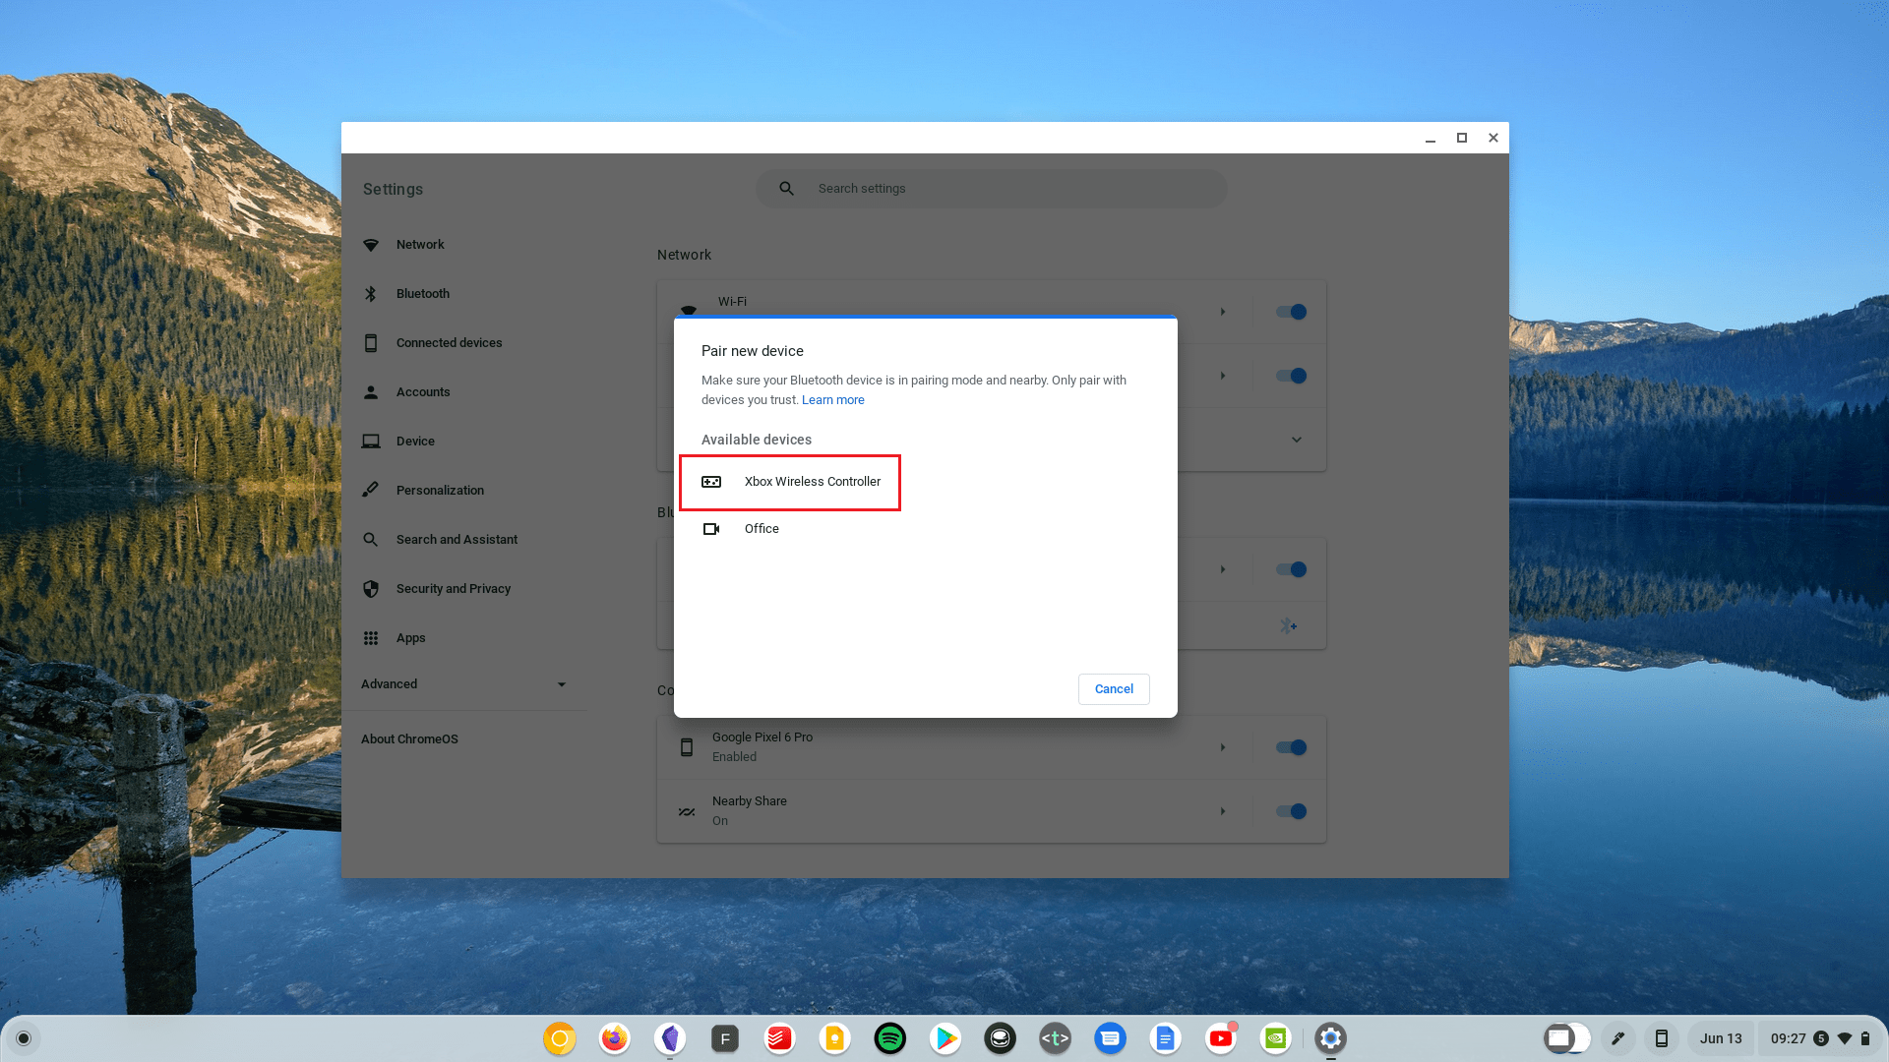
Task: Select the Xbox Wireless Controller to pair
Action: click(x=812, y=482)
